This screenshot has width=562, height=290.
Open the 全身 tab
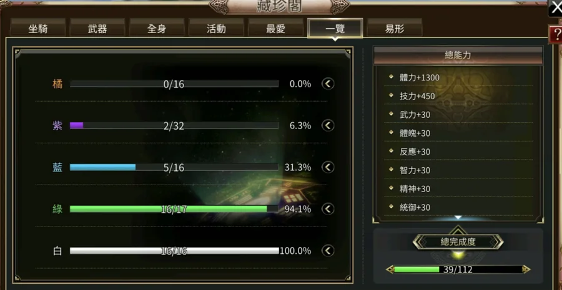pos(157,29)
